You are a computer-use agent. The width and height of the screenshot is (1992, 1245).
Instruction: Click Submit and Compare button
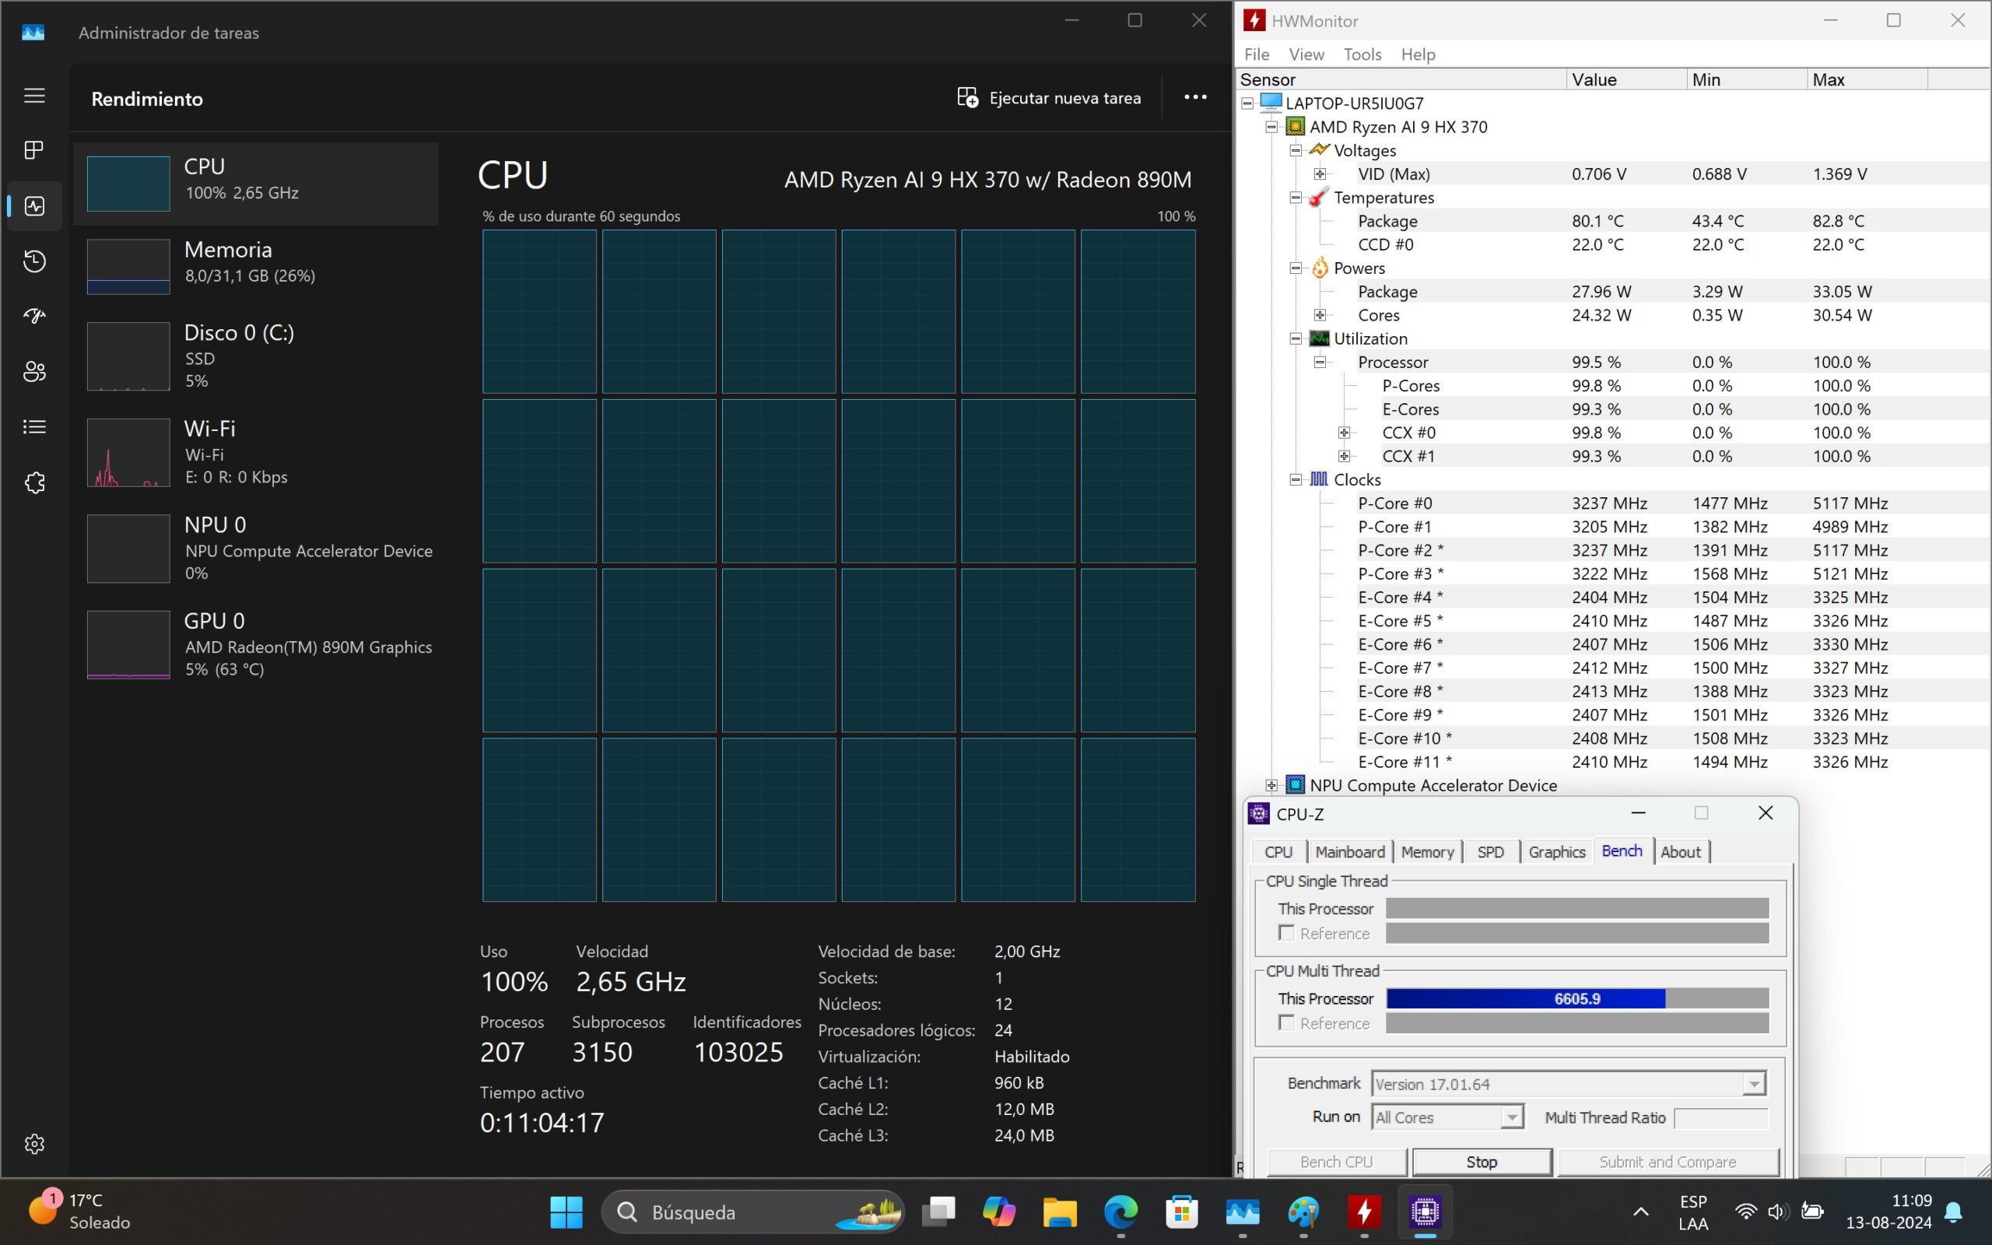pos(1668,1162)
